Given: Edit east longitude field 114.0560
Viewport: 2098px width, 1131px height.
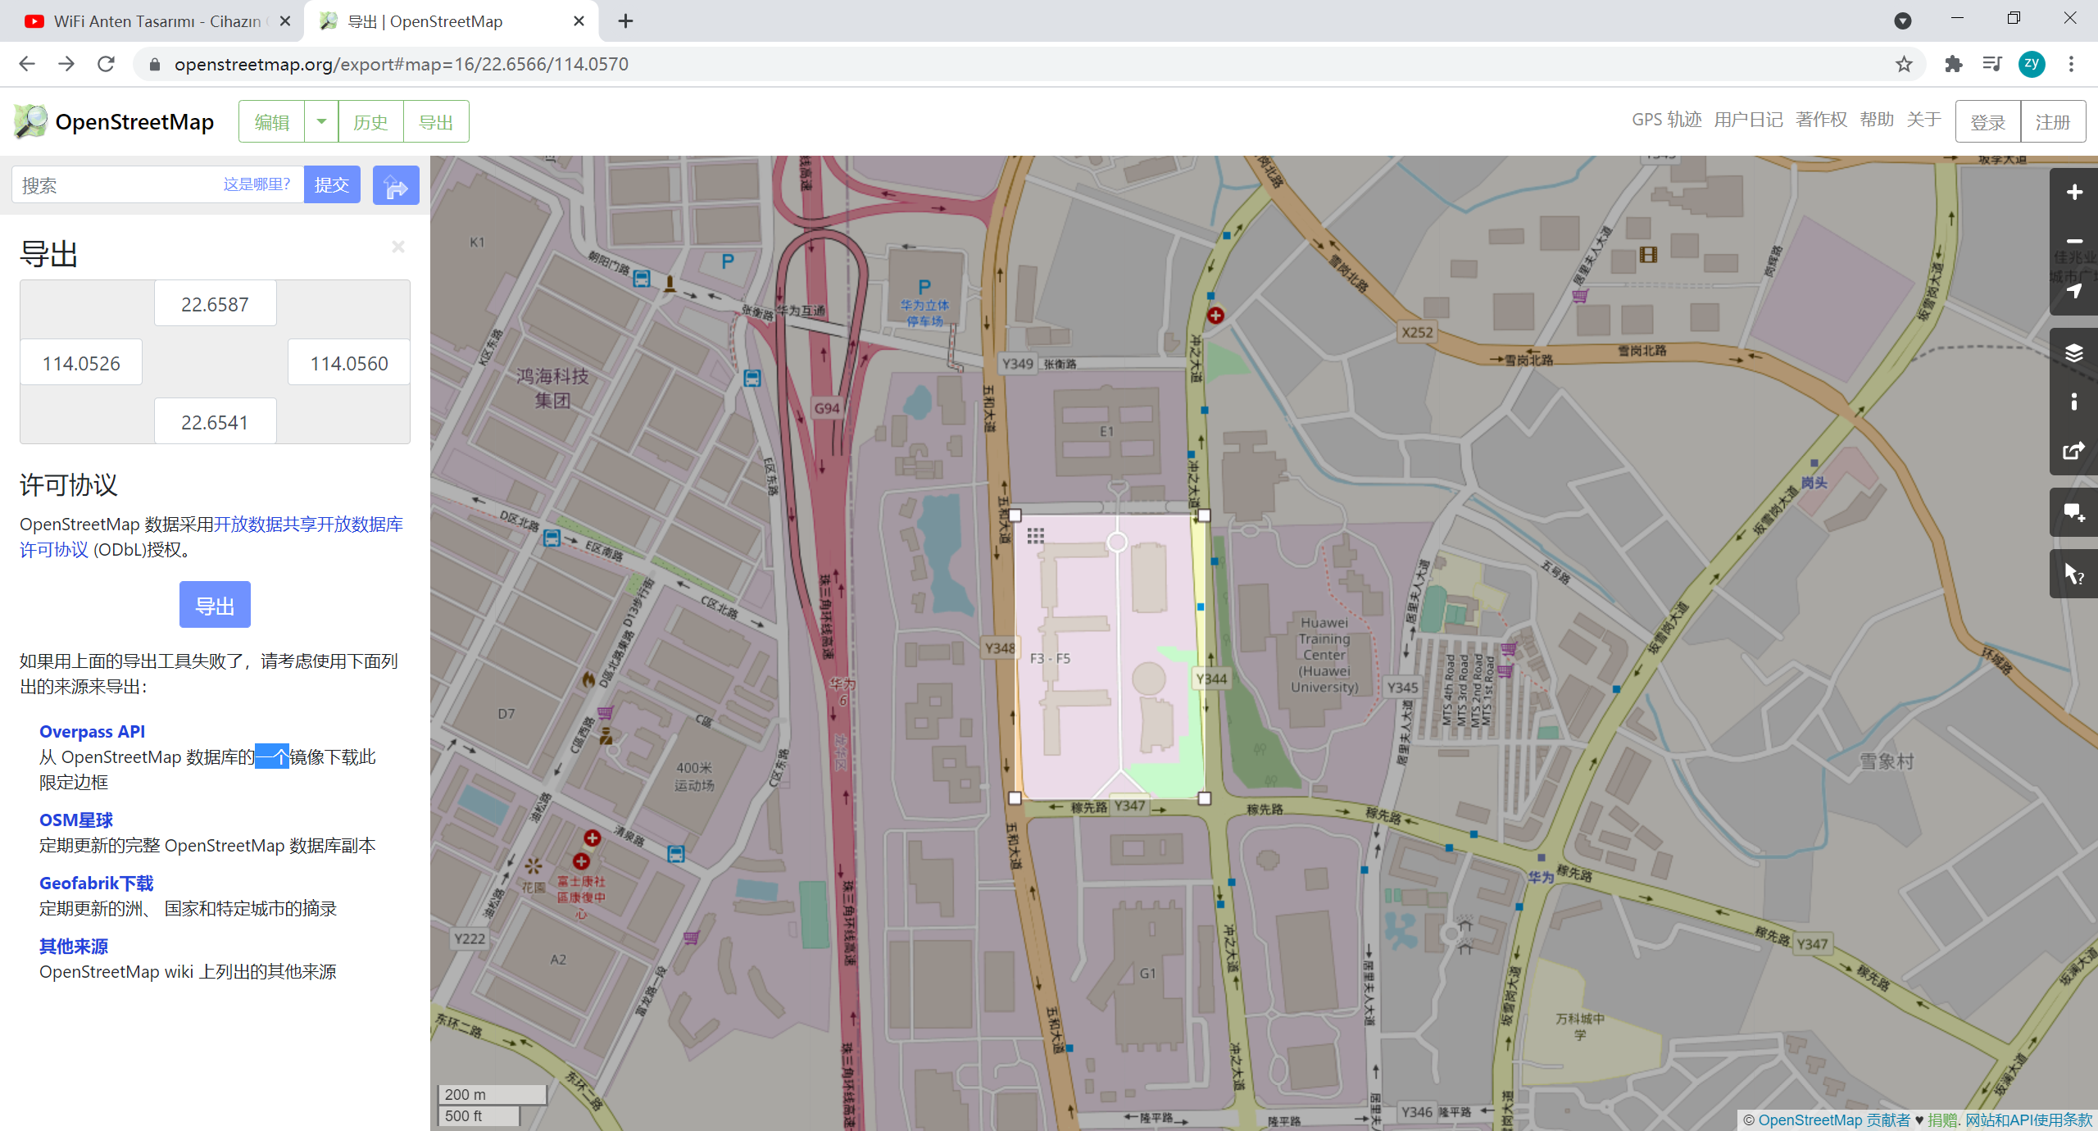Looking at the screenshot, I should (349, 363).
